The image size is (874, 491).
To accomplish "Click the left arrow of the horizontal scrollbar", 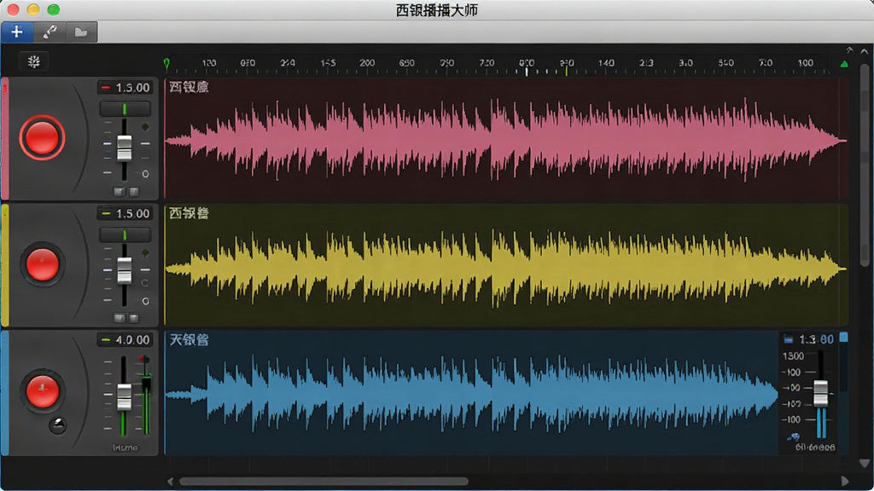I will coord(171,481).
